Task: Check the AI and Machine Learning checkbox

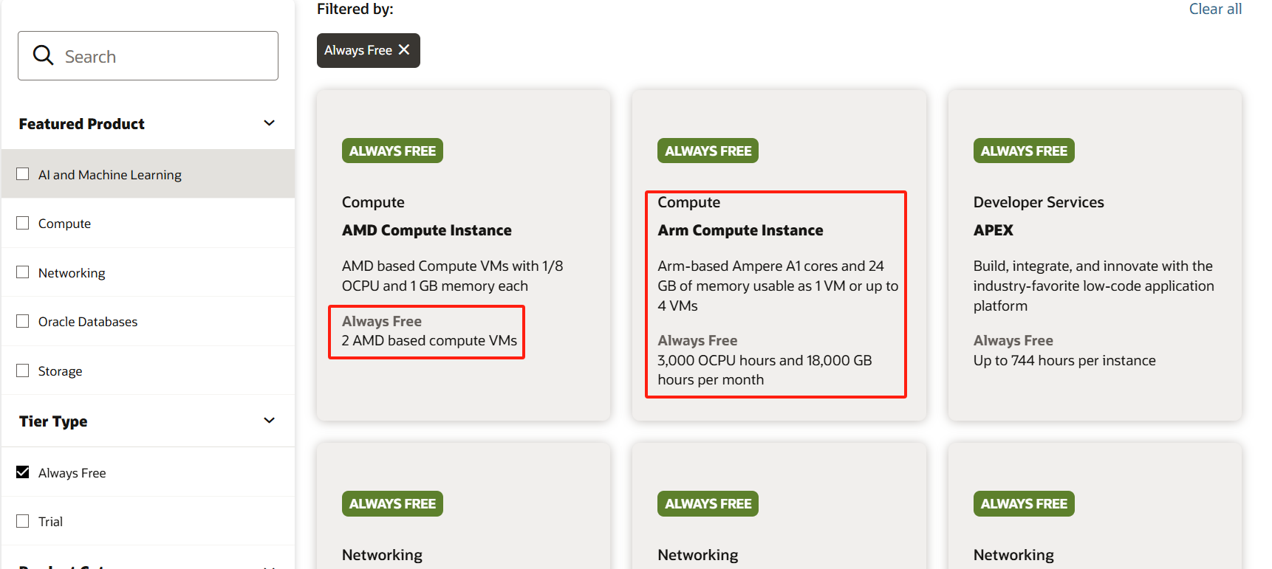Action: (x=23, y=174)
